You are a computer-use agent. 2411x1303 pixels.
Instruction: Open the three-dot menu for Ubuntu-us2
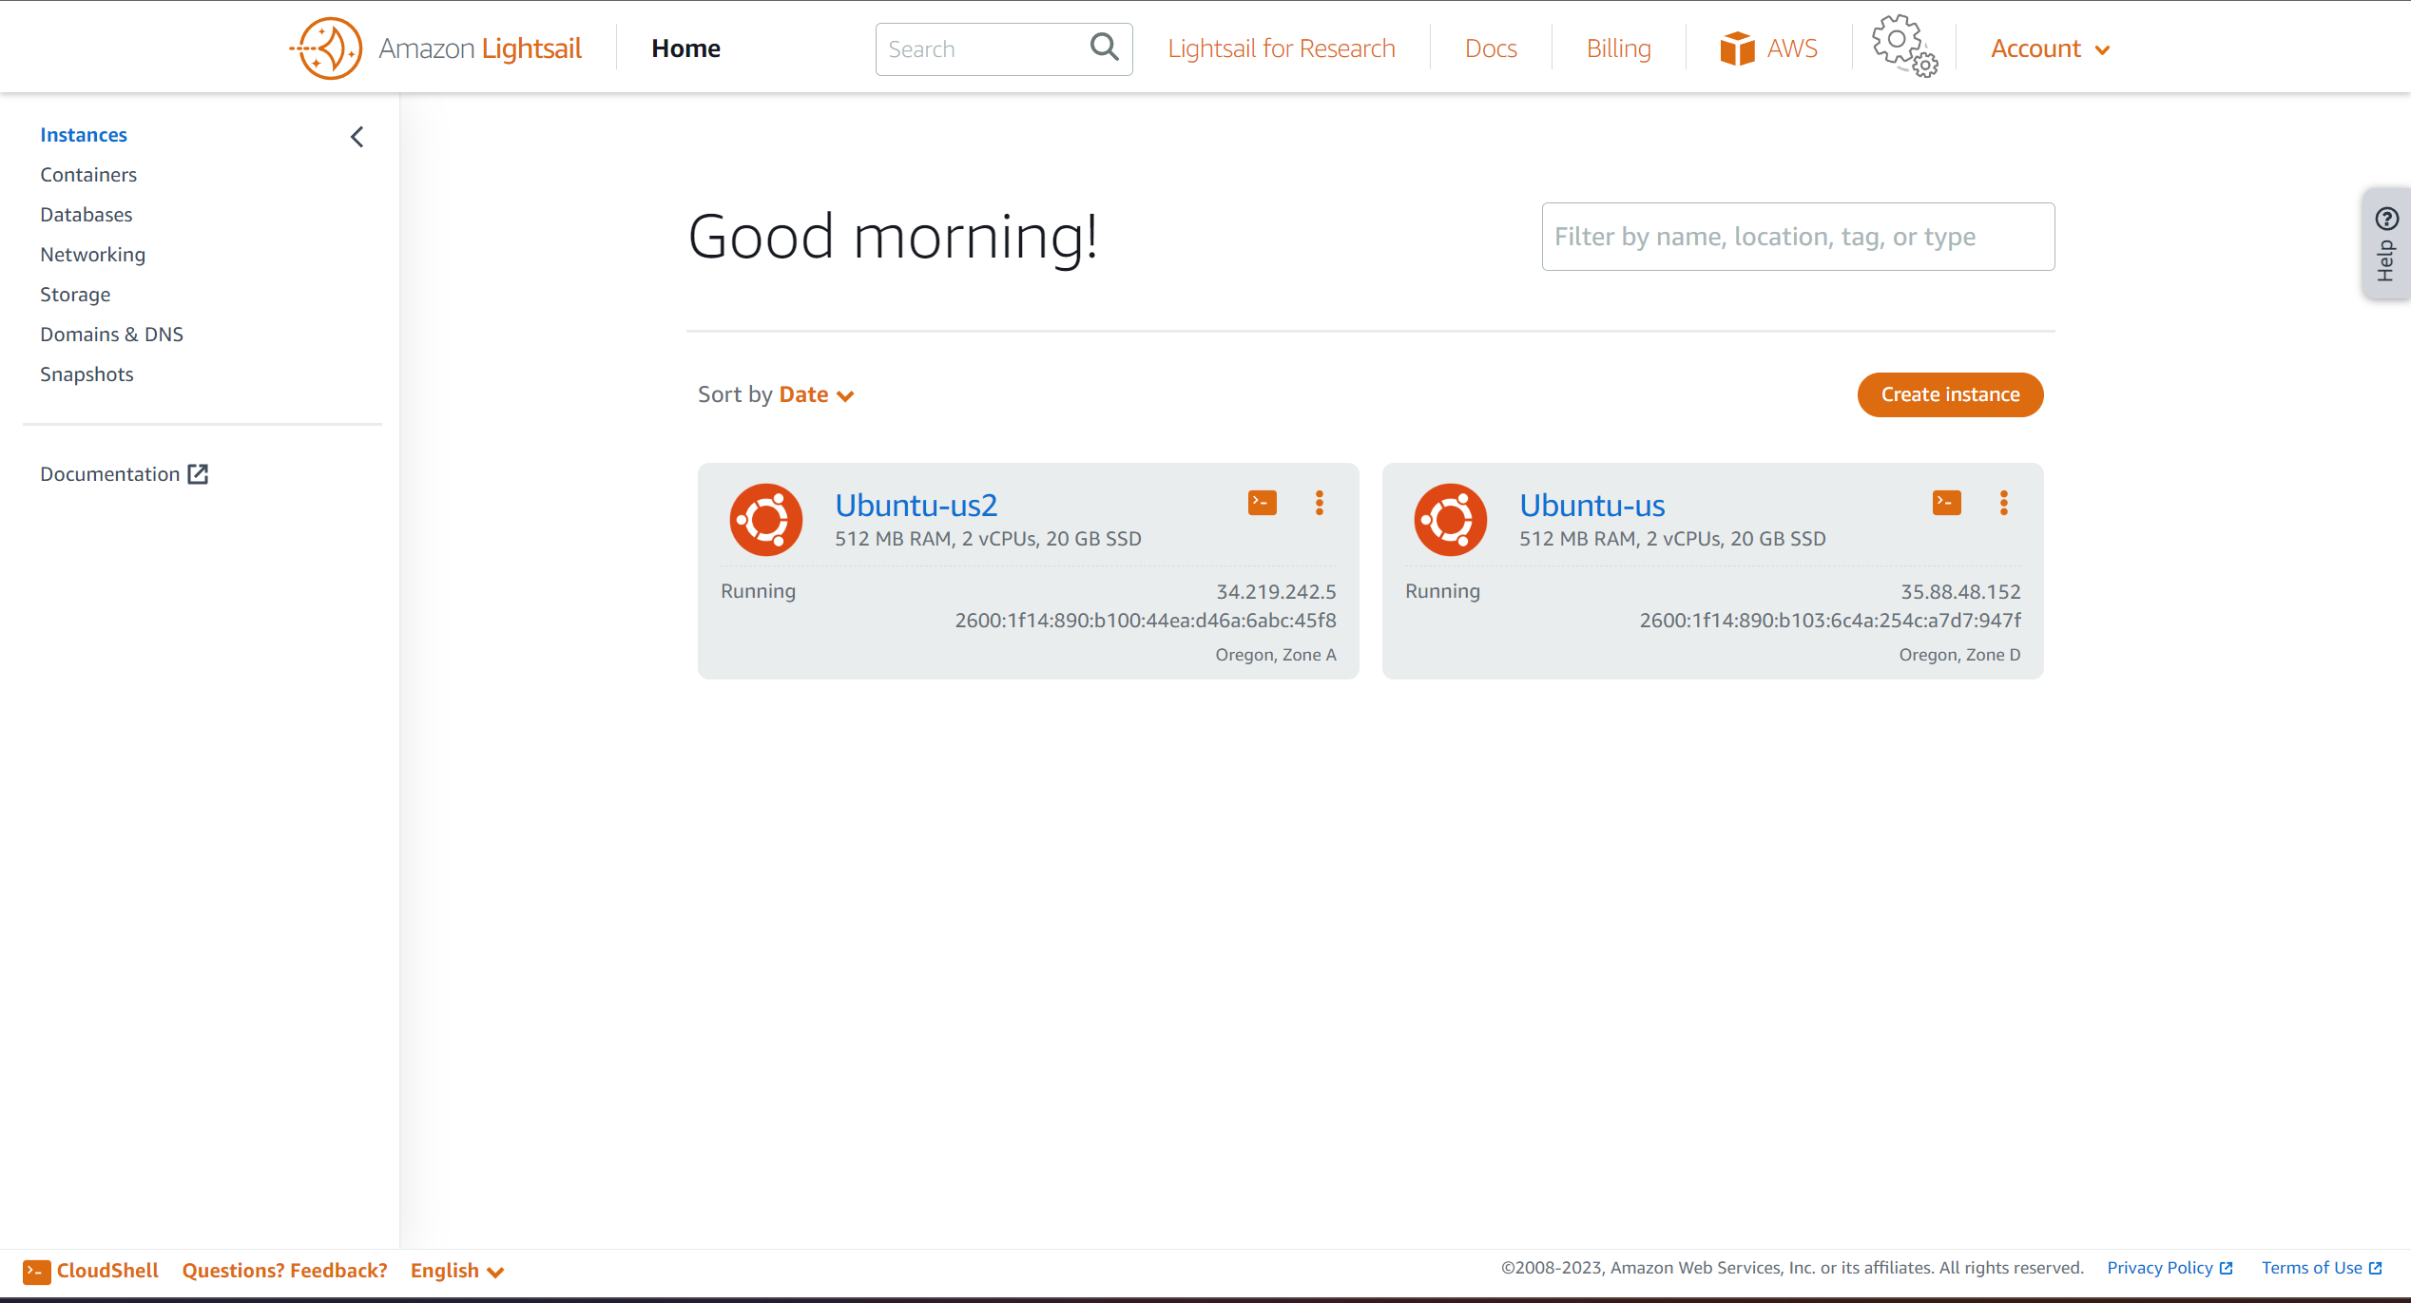coord(1319,503)
